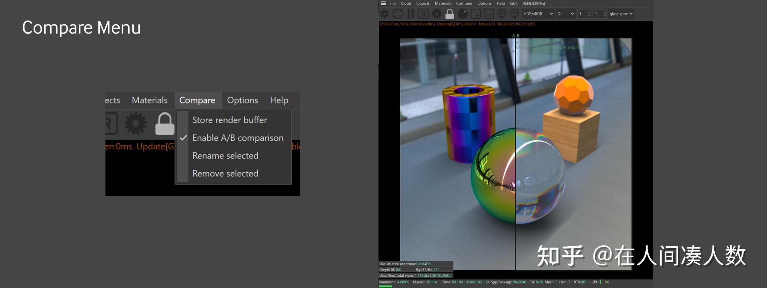The width and height of the screenshot is (767, 288).
Task: Select the render region R icon
Action: pos(423,14)
